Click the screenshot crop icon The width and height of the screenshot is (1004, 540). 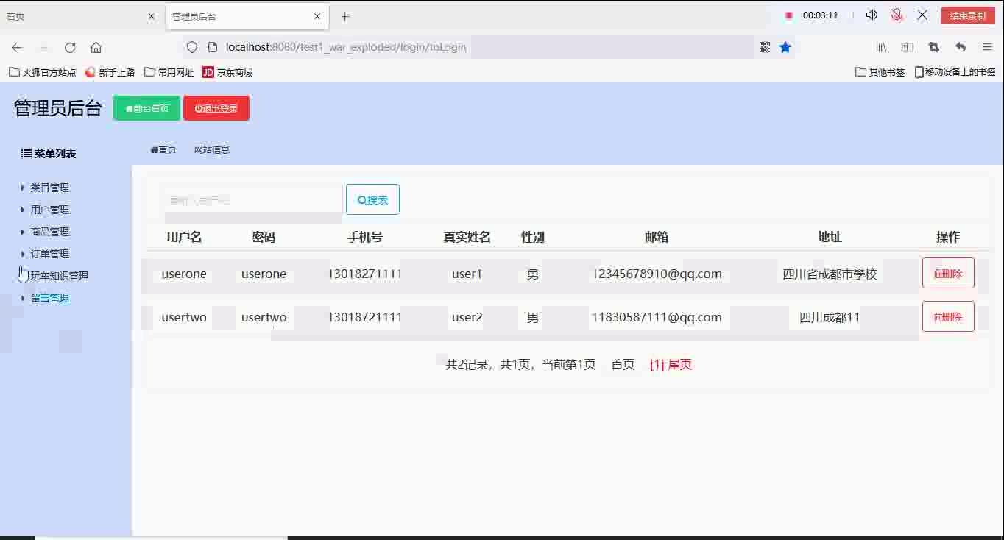934,47
